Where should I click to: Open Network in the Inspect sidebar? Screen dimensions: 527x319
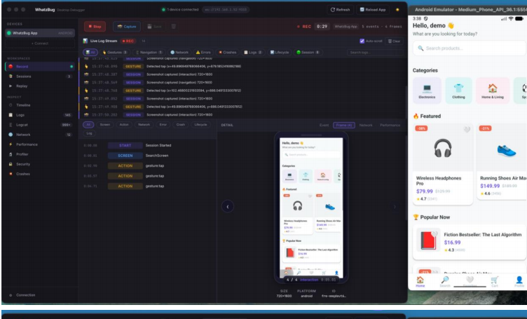(40, 135)
